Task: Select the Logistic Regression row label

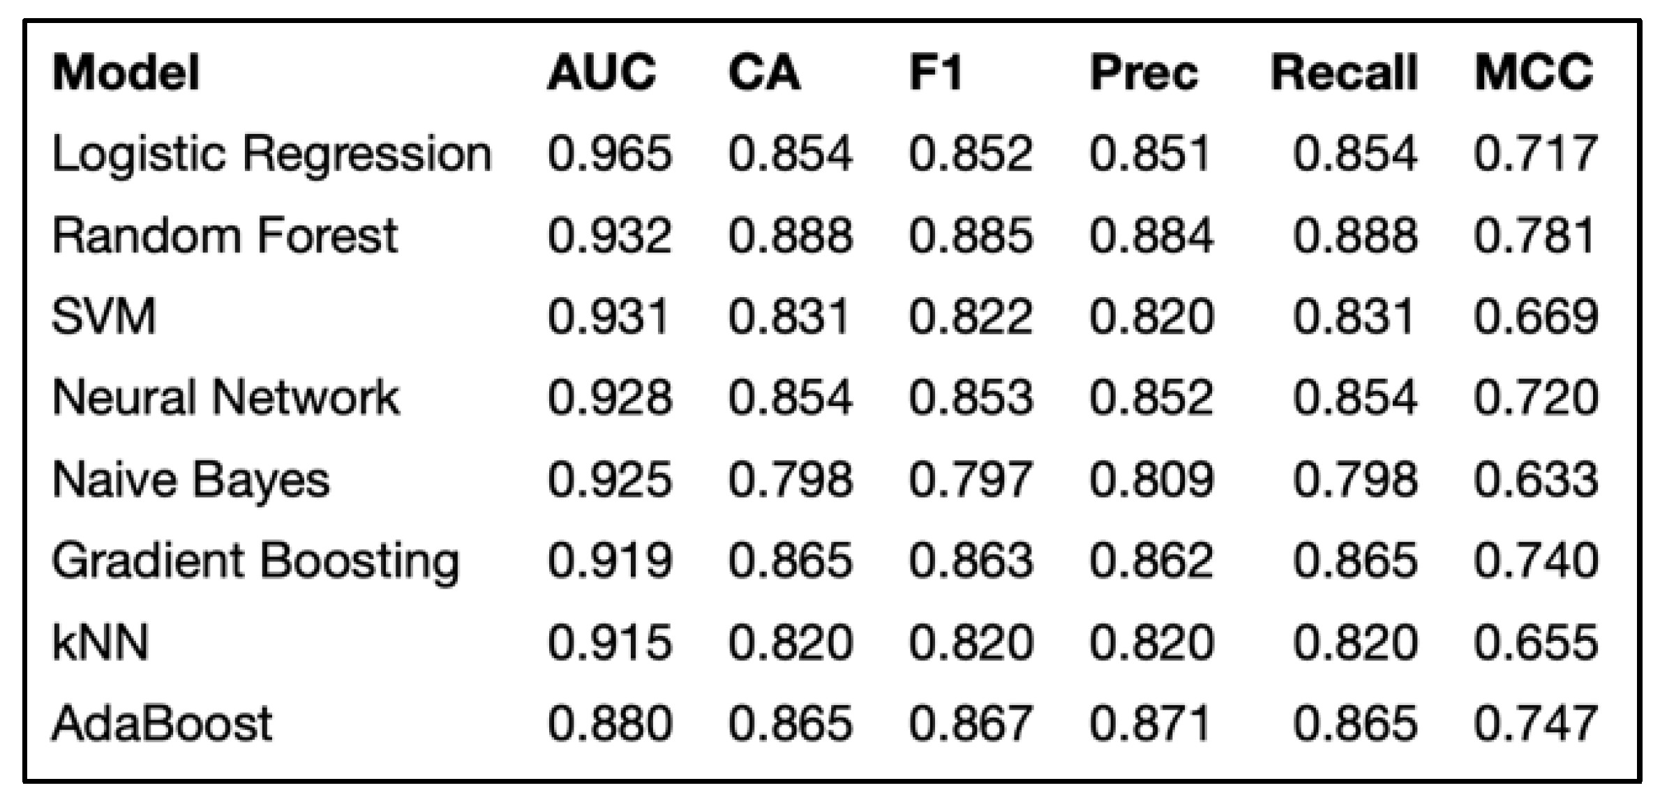Action: click(272, 153)
